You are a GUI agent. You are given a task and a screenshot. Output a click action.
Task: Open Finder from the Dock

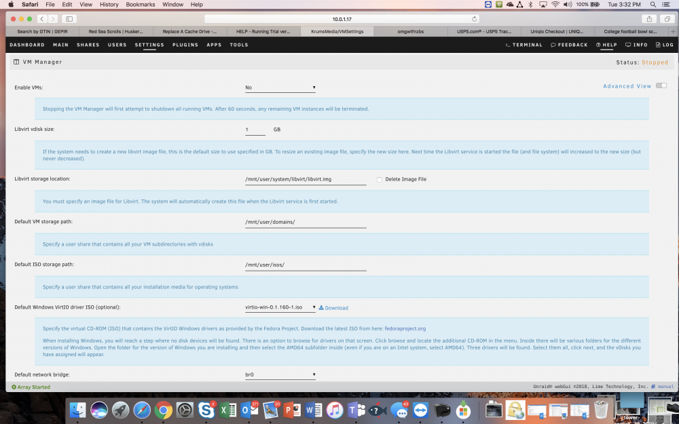coord(78,410)
